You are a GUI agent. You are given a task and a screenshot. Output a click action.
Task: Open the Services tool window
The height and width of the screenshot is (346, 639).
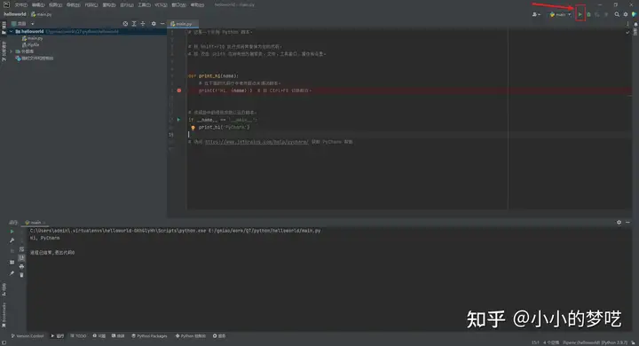(219, 336)
